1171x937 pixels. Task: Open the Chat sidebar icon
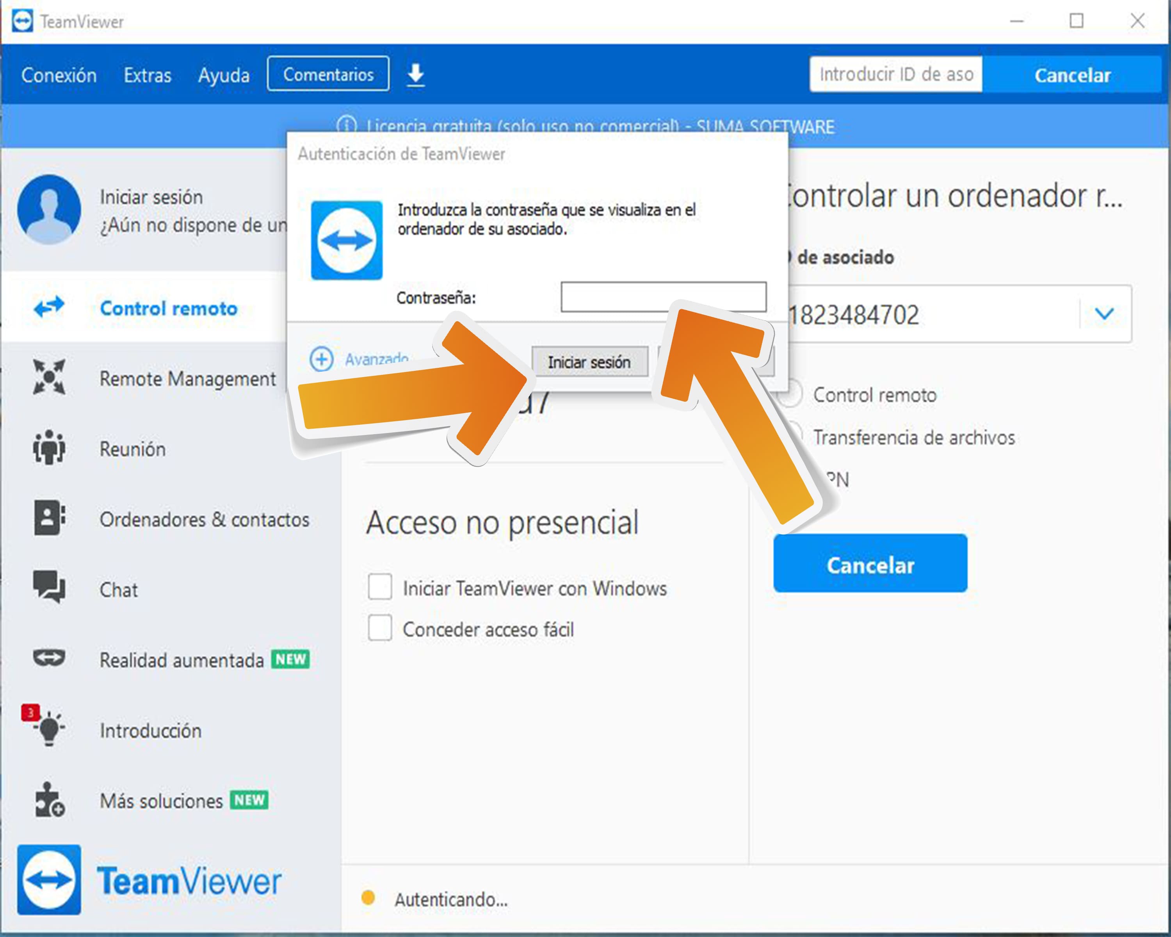pyautogui.click(x=49, y=587)
